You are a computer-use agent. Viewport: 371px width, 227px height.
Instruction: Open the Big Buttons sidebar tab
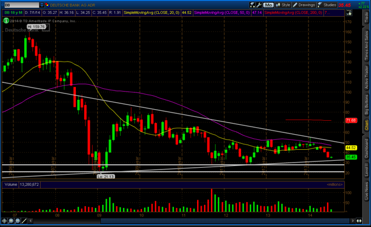click(366, 105)
